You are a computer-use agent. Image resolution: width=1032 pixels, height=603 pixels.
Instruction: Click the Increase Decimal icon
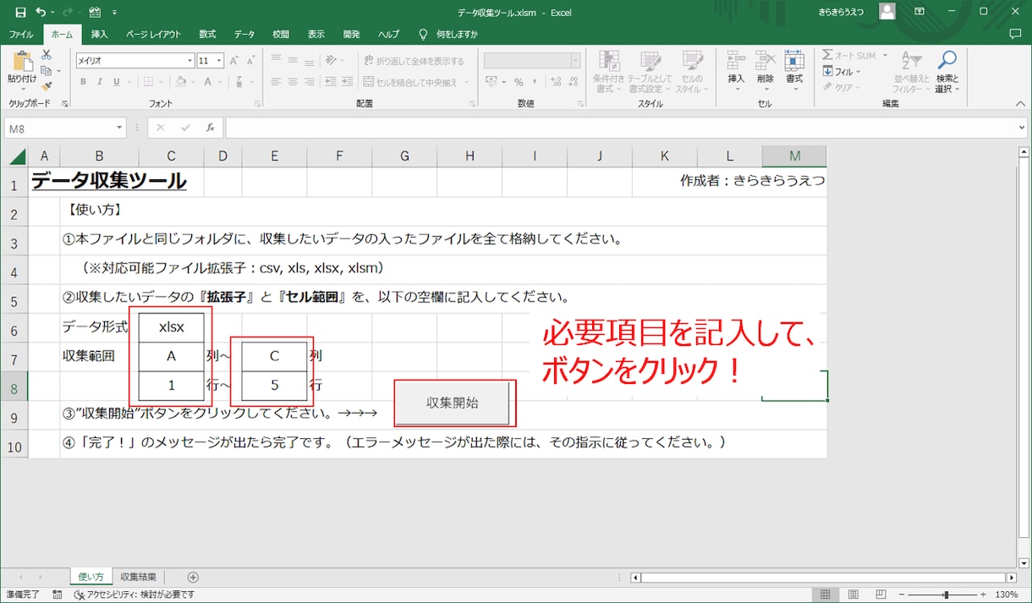point(556,82)
